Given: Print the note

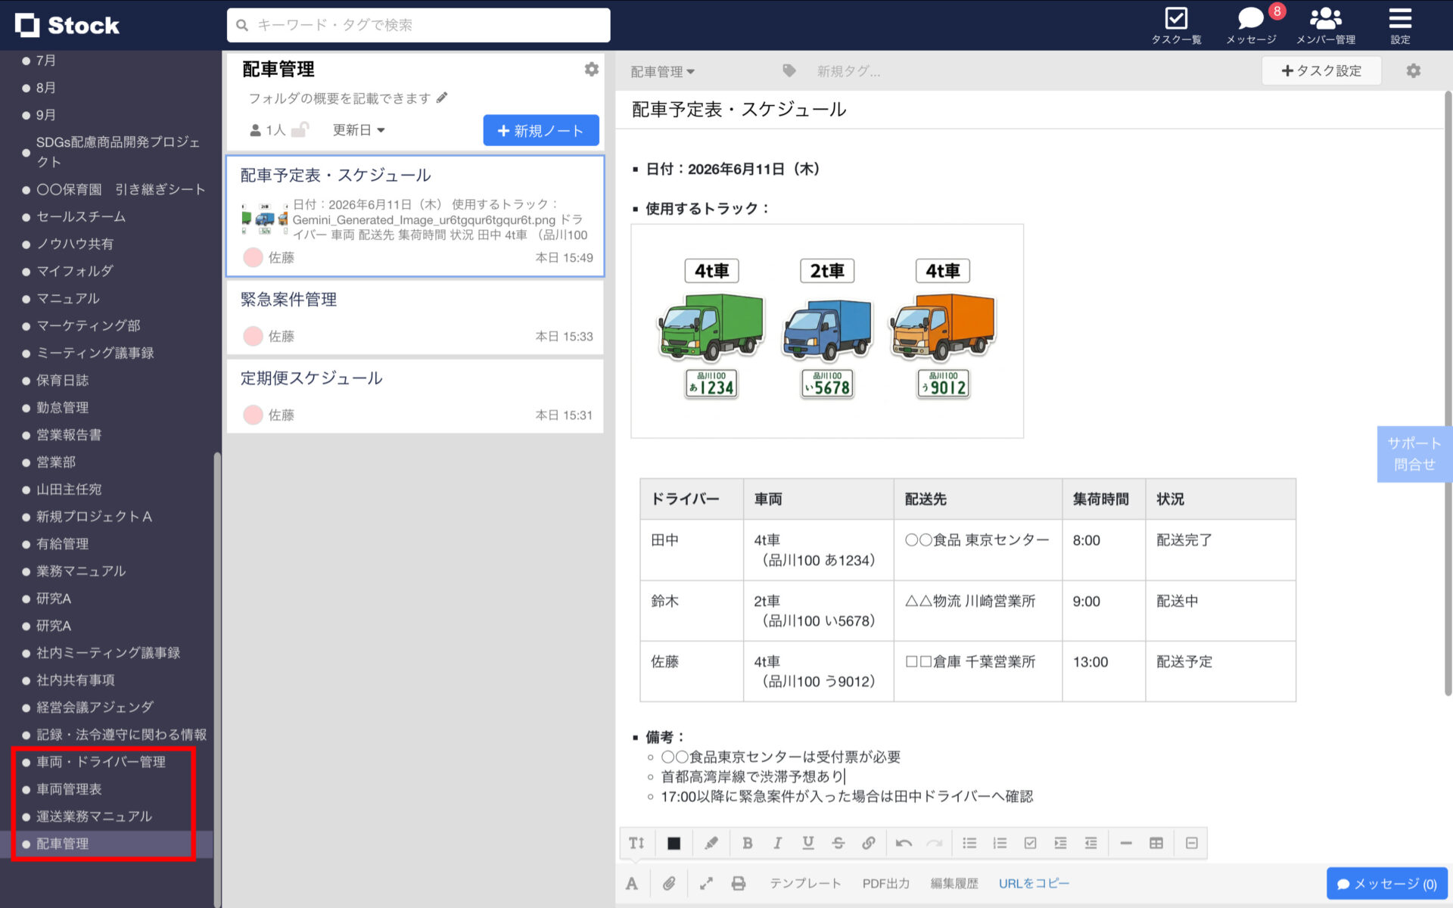Looking at the screenshot, I should point(739,883).
